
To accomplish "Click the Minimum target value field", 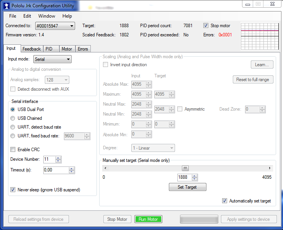I will pos(162,124).
